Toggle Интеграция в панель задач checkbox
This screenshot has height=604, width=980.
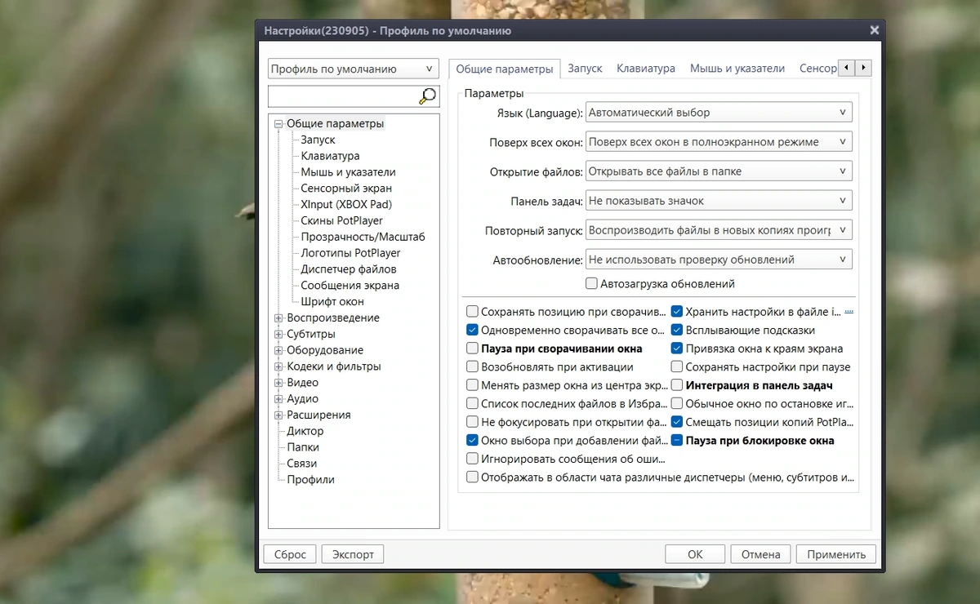click(677, 385)
